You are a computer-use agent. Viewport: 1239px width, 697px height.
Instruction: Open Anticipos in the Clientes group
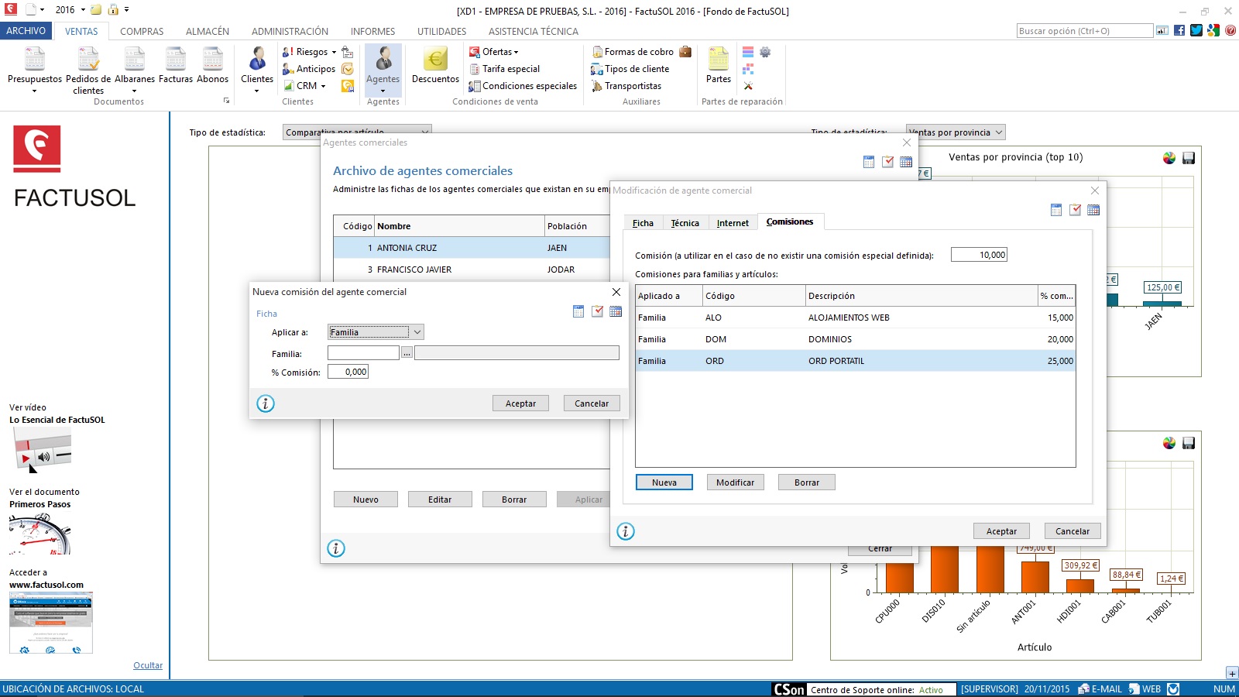[x=309, y=69]
